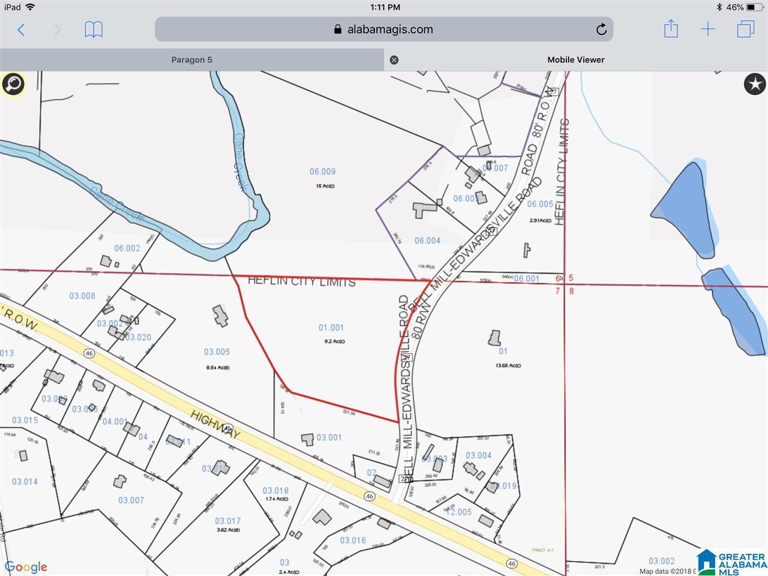
Task: Select parcel label 03.008
Action: click(82, 295)
